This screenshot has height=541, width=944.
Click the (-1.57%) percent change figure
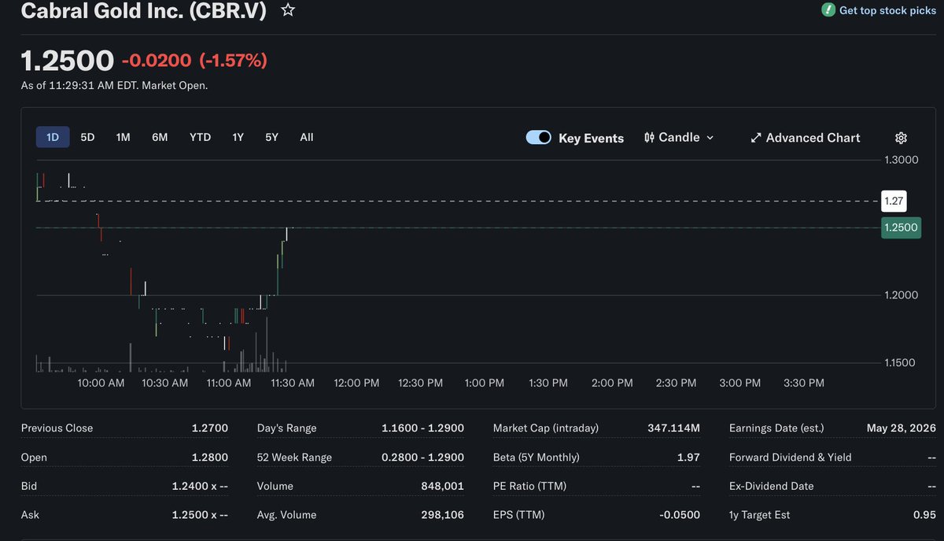click(233, 61)
